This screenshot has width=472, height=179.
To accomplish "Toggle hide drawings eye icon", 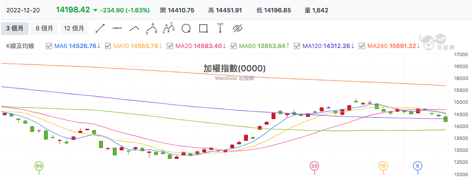I will tap(238, 29).
